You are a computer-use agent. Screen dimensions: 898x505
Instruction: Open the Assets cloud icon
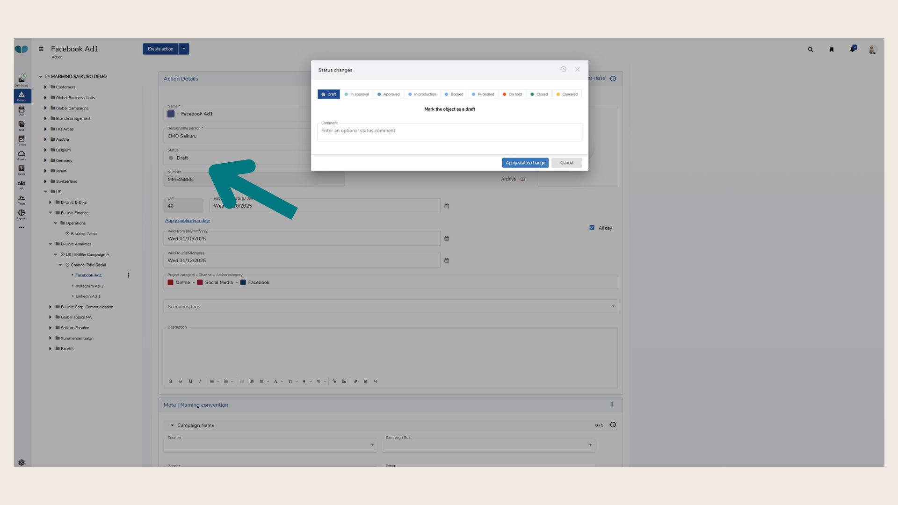[22, 154]
